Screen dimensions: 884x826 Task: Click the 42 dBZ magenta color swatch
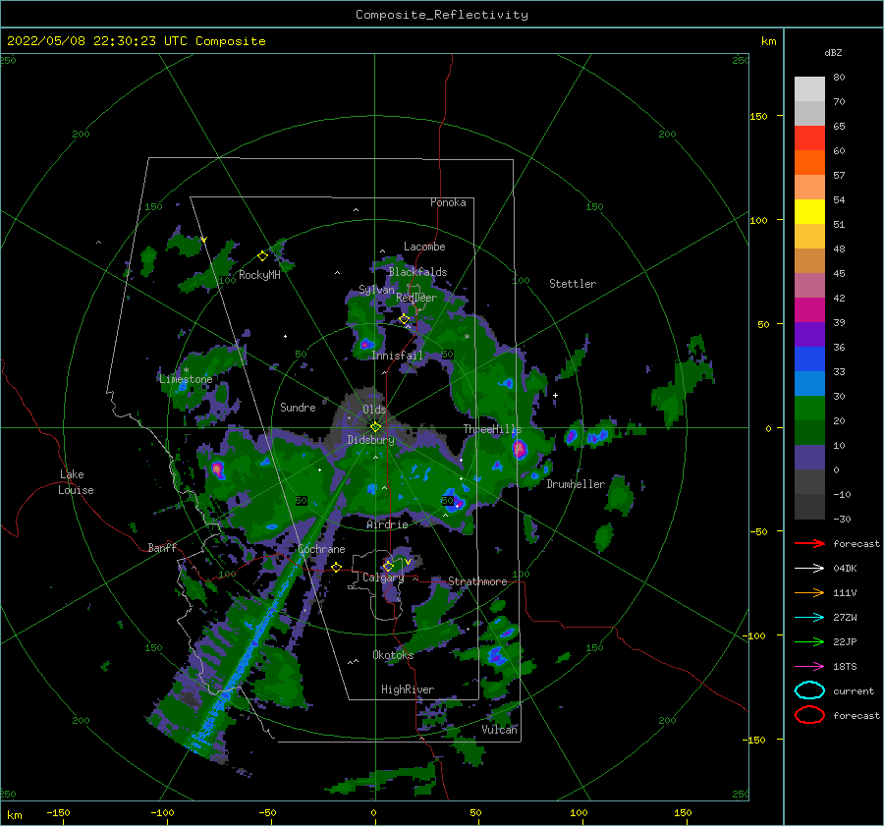coord(809,309)
